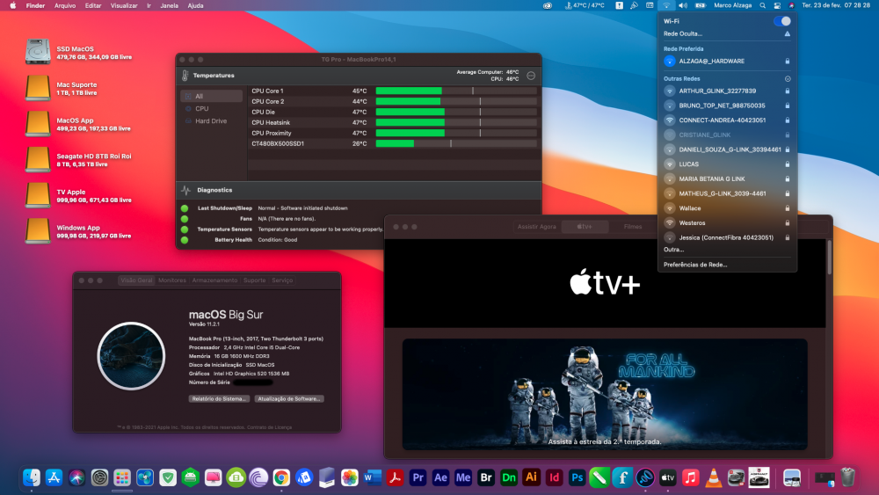The image size is (879, 495).
Task: Click the Relatório do Sistema button
Action: (219, 398)
